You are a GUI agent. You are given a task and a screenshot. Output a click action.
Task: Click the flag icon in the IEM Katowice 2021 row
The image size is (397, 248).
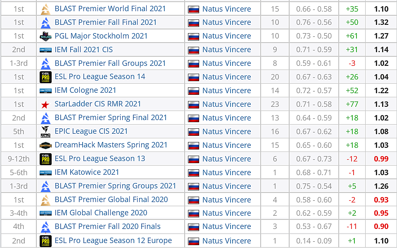click(x=194, y=173)
